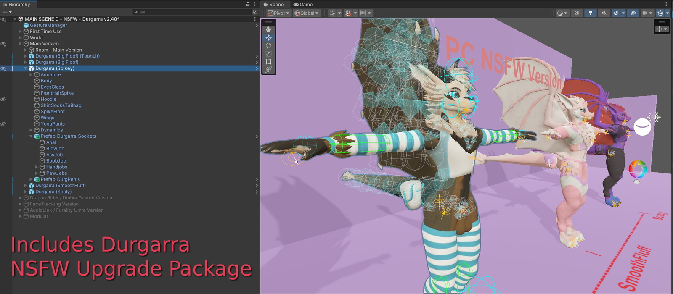Select the Scale tool
Viewport: 673px width, 294px height.
coord(268,54)
